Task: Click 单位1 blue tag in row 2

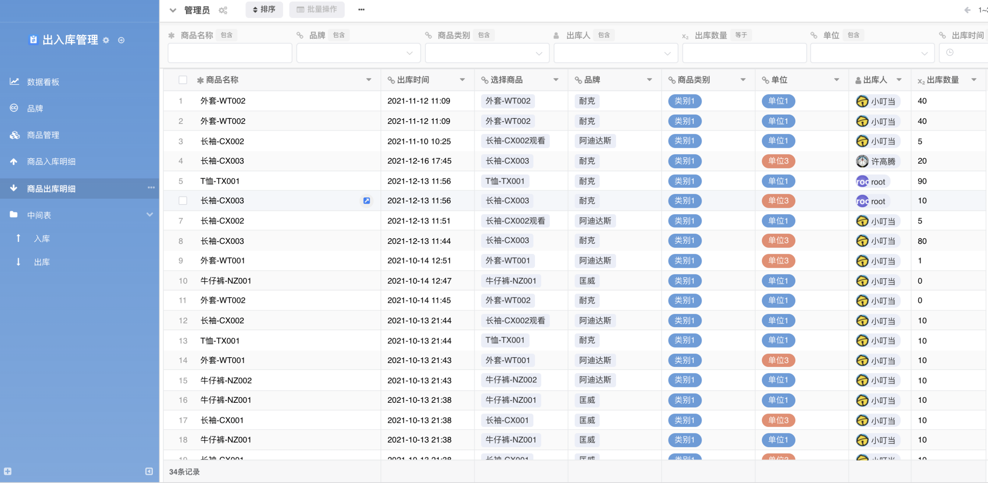Action: click(778, 121)
